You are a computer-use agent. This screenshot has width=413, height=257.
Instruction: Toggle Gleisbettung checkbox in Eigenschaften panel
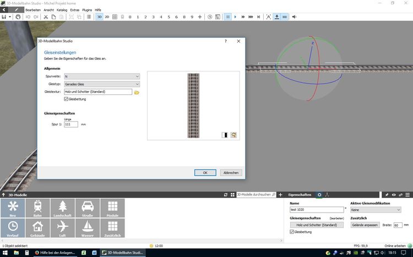[x=292, y=232]
